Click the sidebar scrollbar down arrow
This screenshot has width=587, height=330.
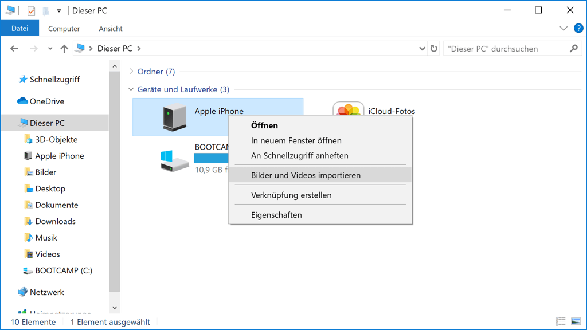point(115,308)
